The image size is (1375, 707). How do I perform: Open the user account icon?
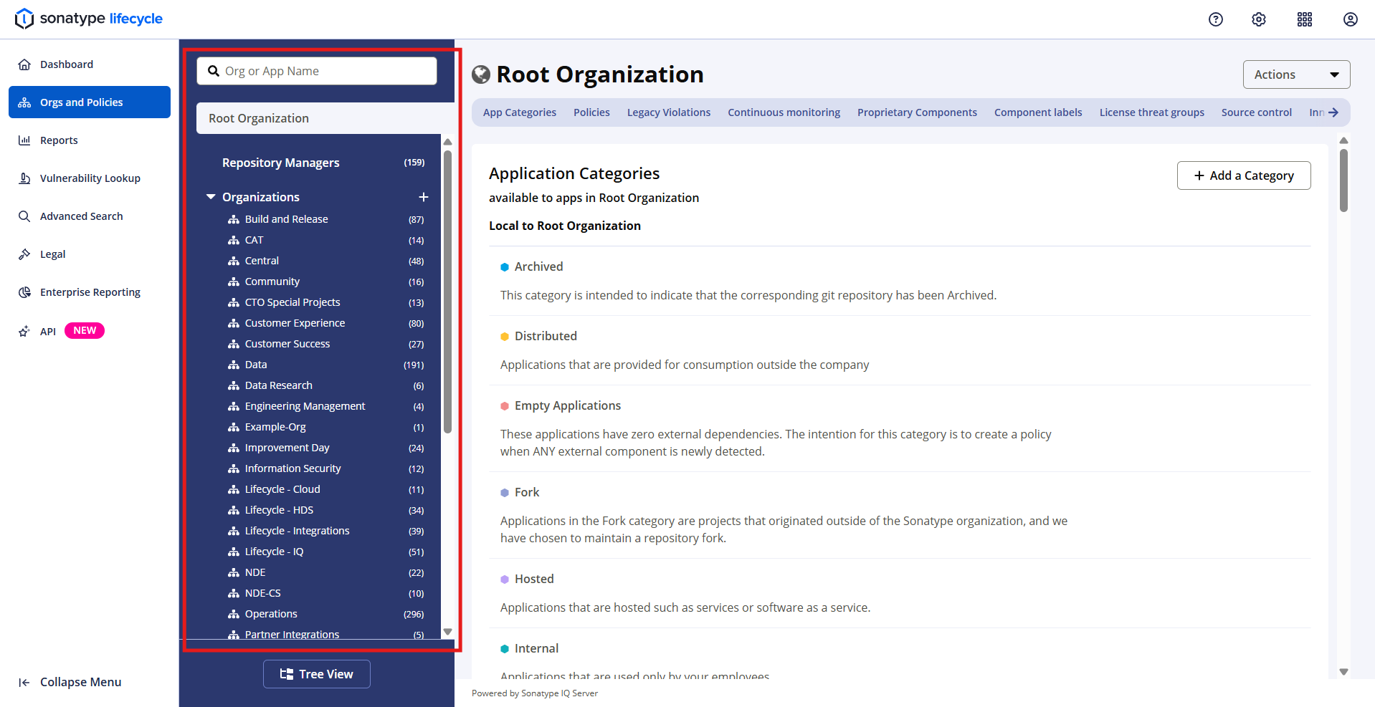[x=1351, y=19]
